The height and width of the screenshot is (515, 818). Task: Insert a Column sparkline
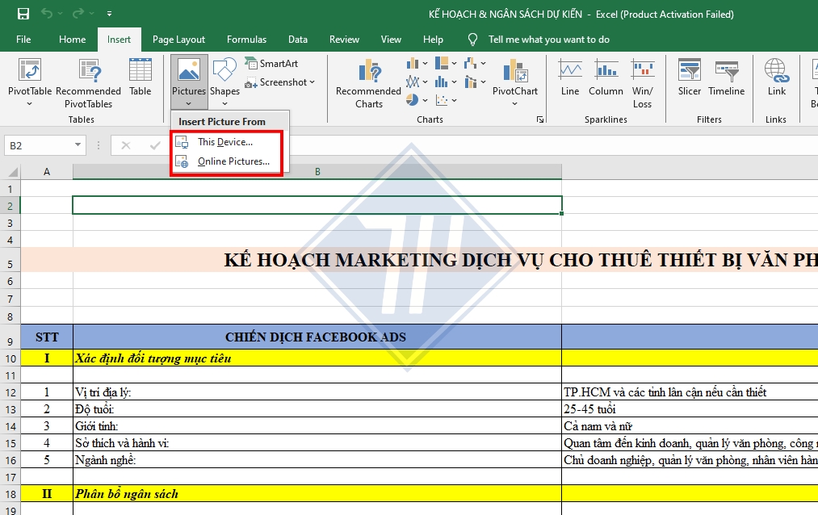(606, 79)
